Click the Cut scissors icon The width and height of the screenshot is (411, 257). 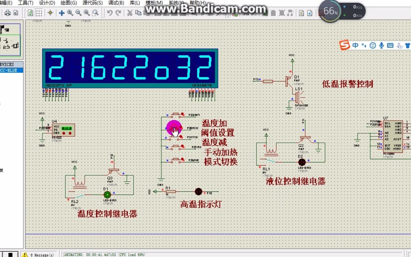click(x=130, y=13)
